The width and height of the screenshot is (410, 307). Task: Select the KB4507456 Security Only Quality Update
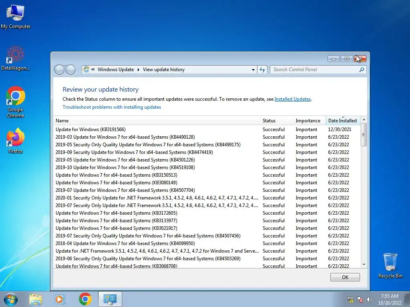[x=207, y=235]
